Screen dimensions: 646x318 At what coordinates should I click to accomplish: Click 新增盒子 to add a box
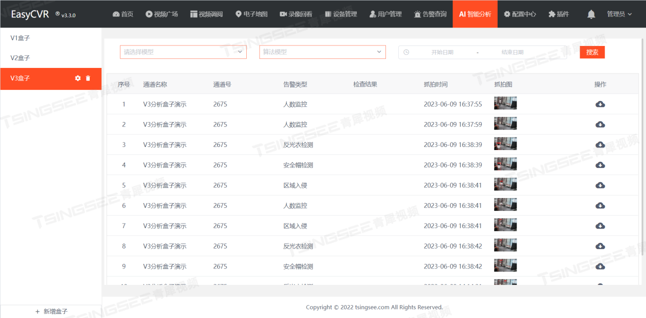tap(51, 311)
